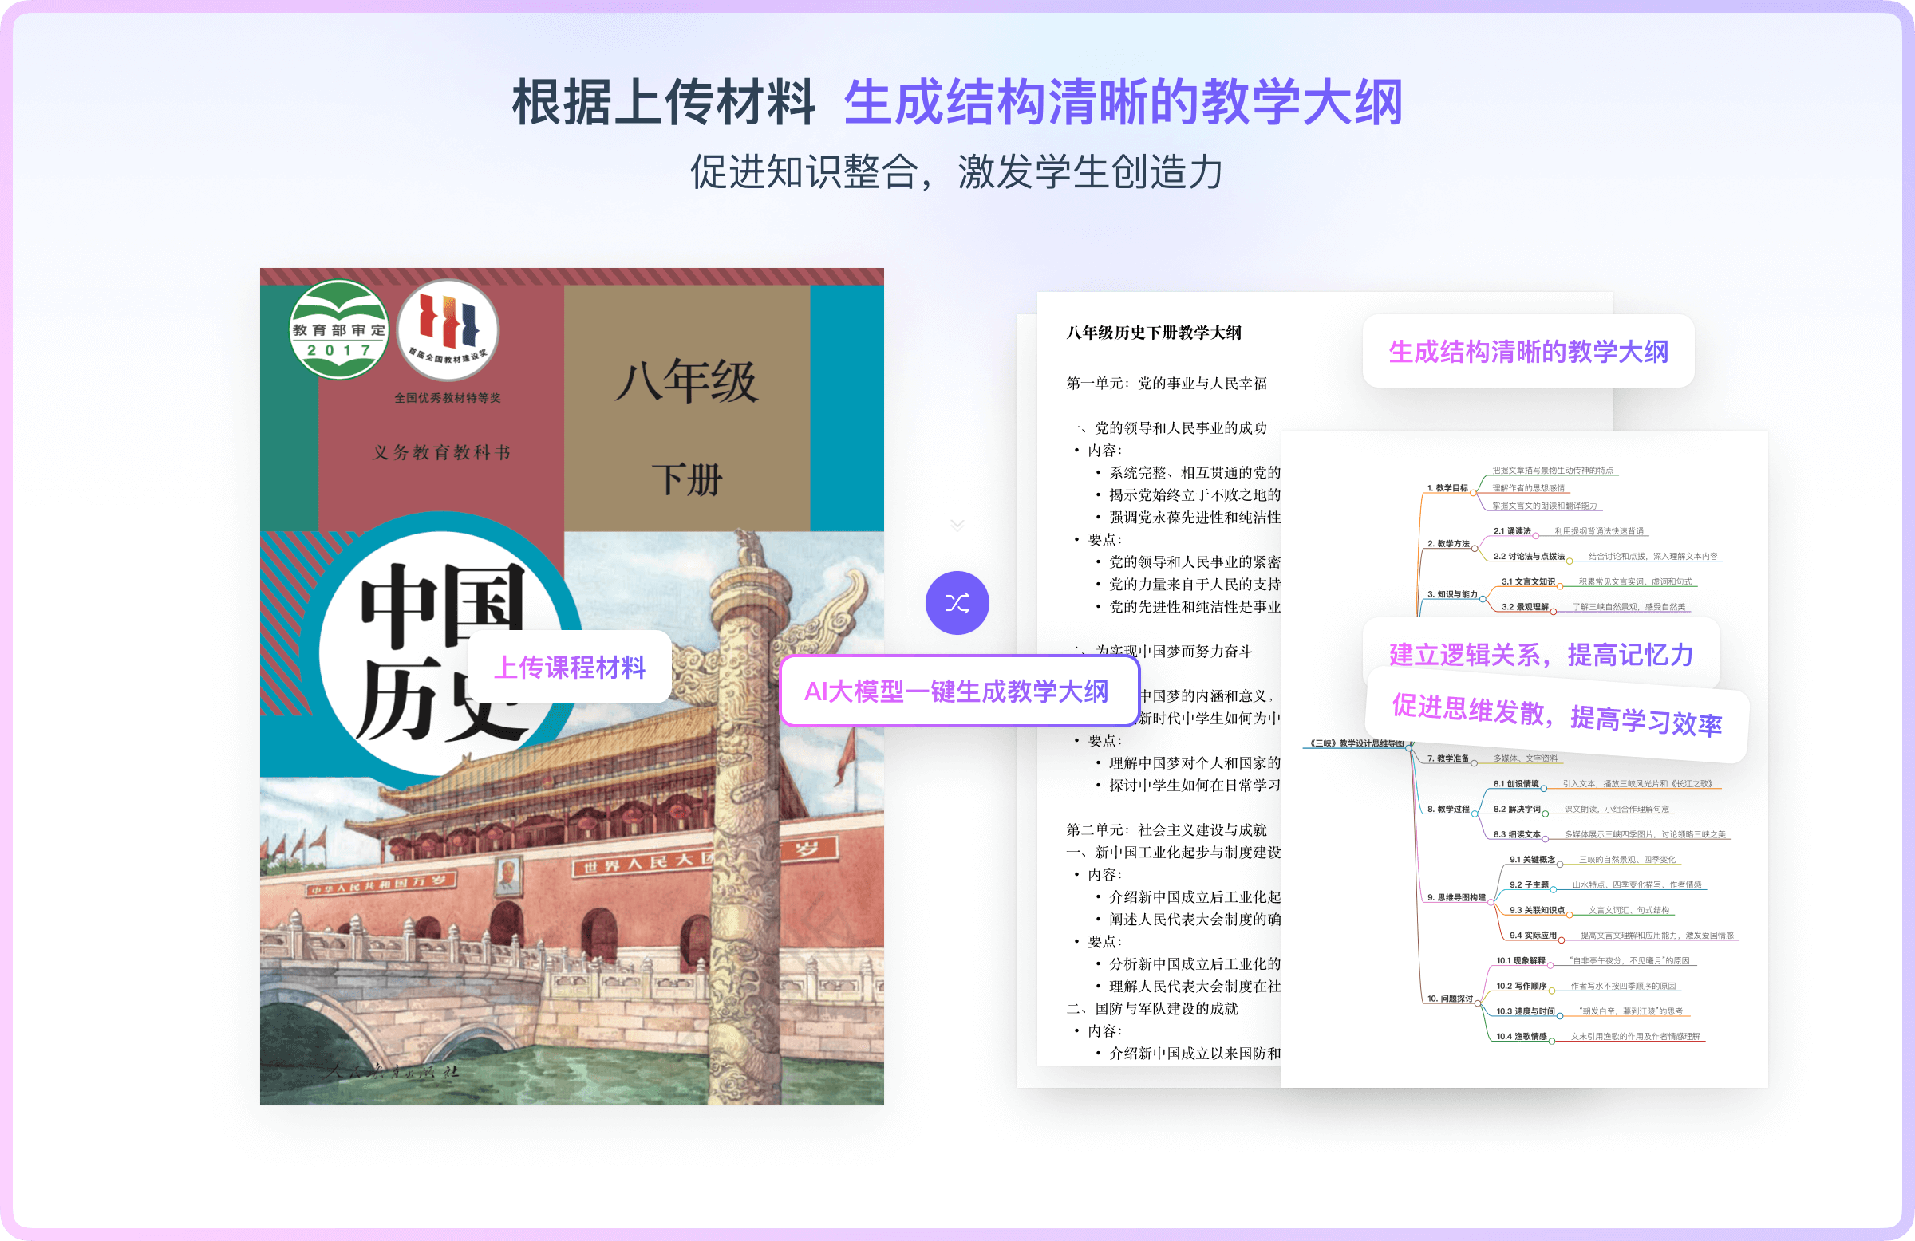
Task: Click mind map node 10.3 速度与时间
Action: click(x=1526, y=1011)
